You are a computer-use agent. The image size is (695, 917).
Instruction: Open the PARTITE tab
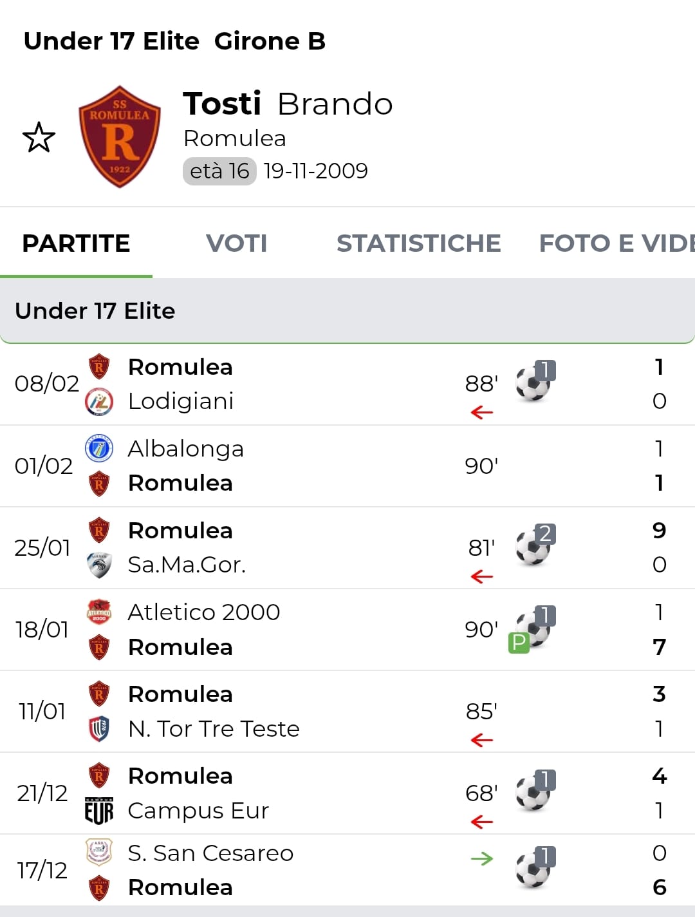pos(76,243)
